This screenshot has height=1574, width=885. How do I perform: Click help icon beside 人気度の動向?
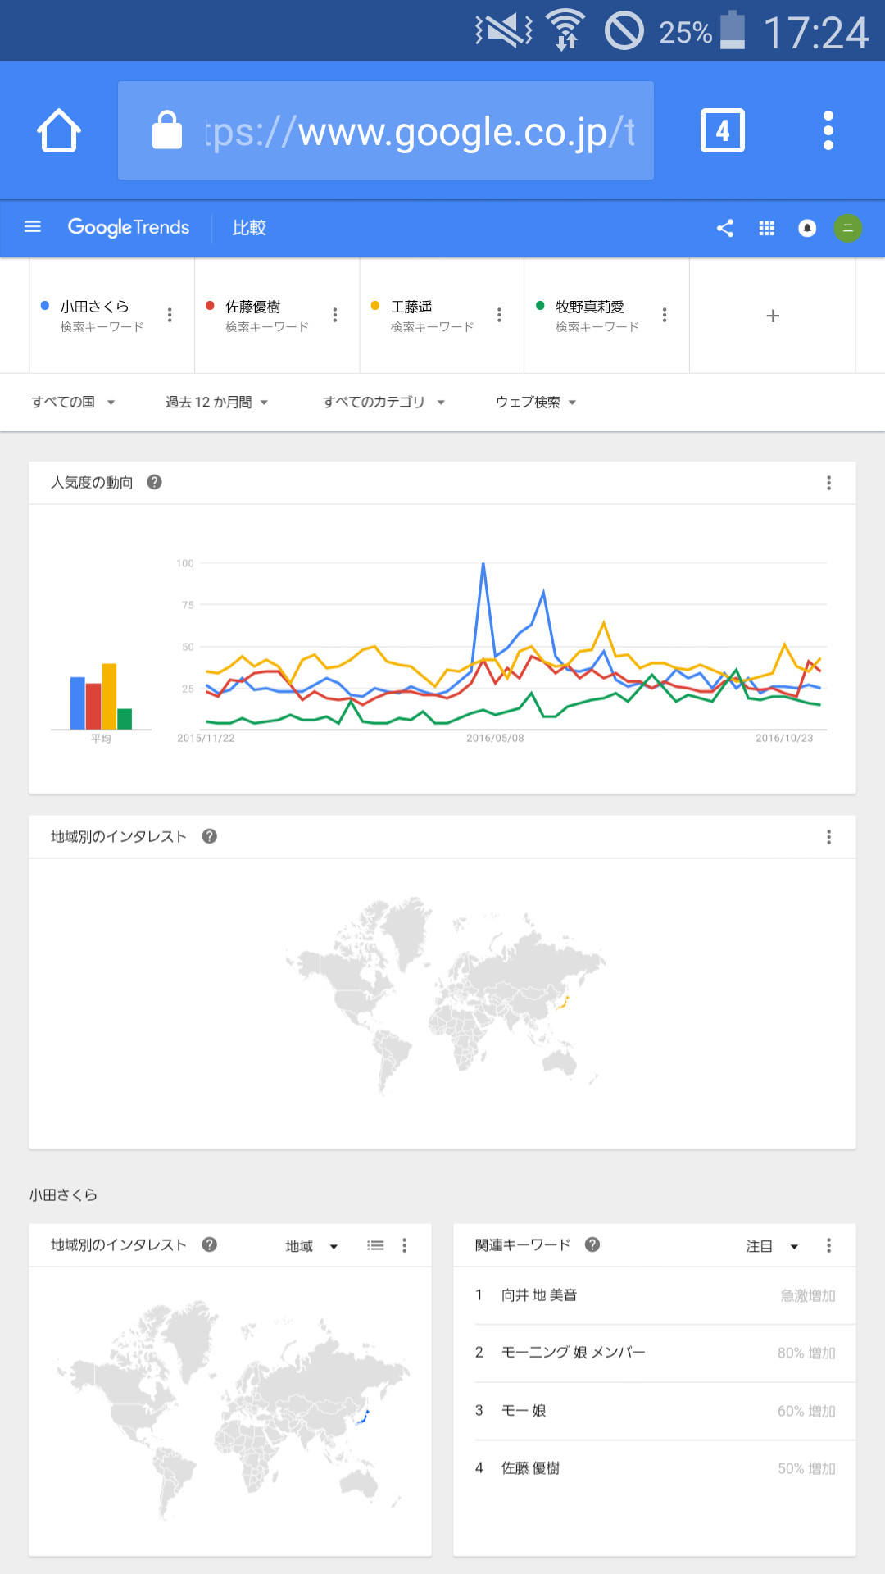pyautogui.click(x=154, y=482)
